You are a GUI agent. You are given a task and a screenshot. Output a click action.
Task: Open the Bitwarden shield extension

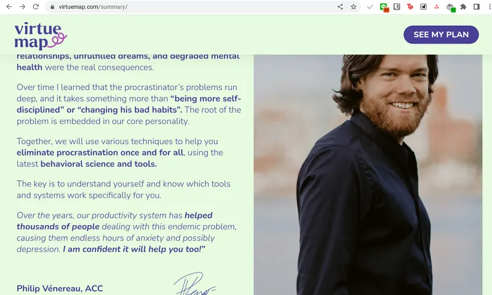click(x=397, y=7)
